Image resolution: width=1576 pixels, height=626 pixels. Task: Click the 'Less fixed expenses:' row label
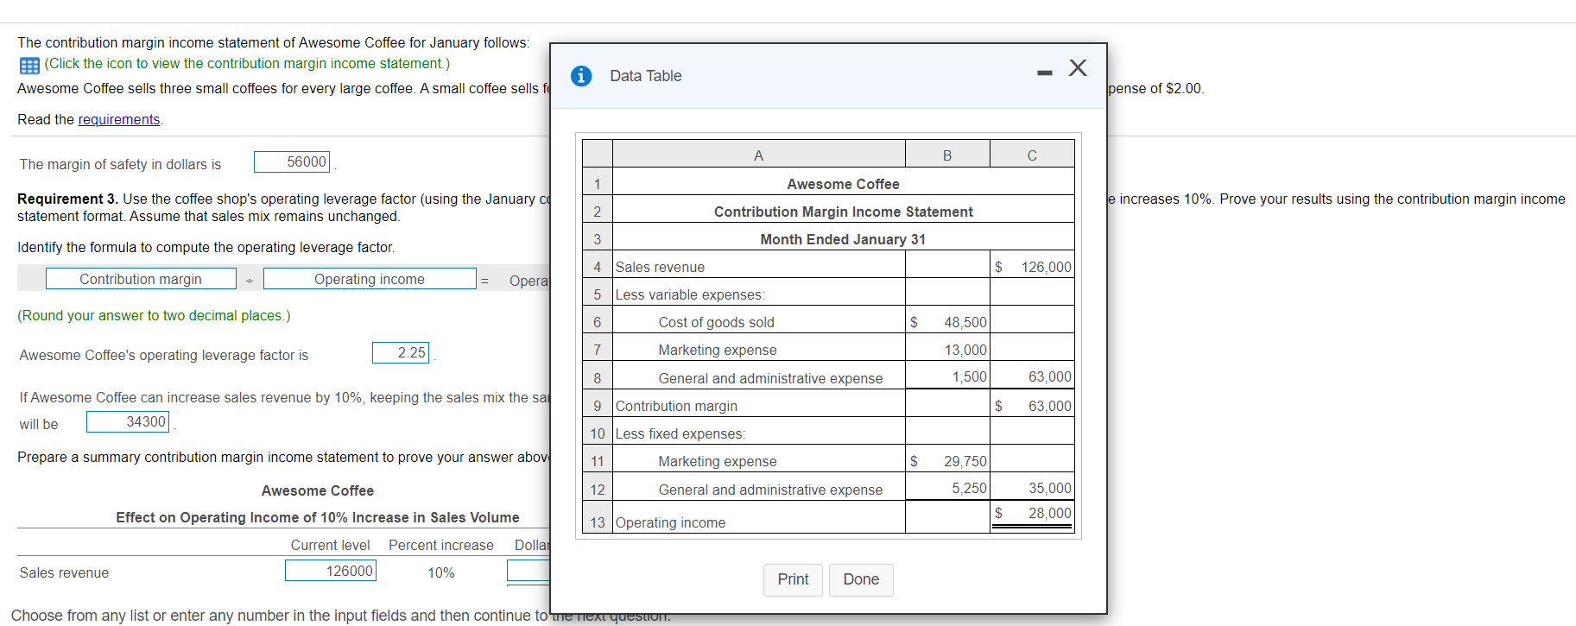(680, 433)
